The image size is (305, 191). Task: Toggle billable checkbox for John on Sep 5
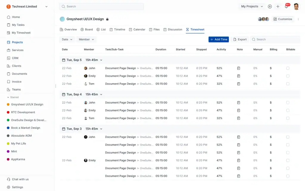[288, 68]
